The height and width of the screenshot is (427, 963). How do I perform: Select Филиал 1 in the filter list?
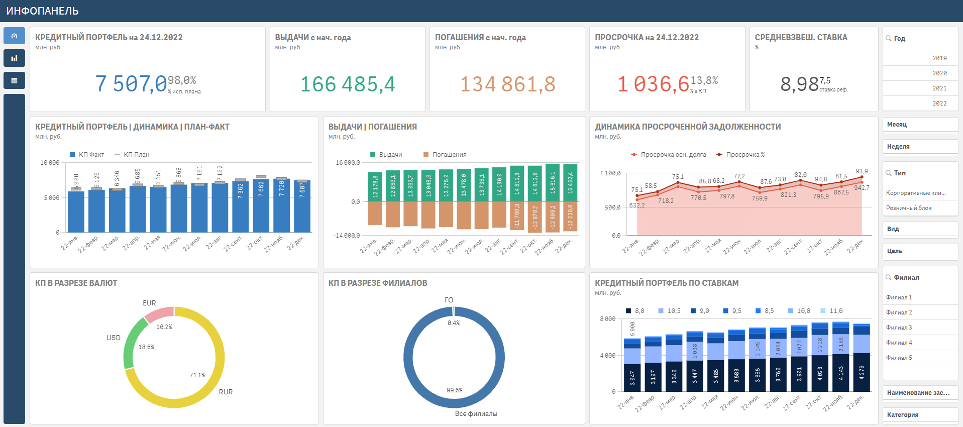[920, 297]
